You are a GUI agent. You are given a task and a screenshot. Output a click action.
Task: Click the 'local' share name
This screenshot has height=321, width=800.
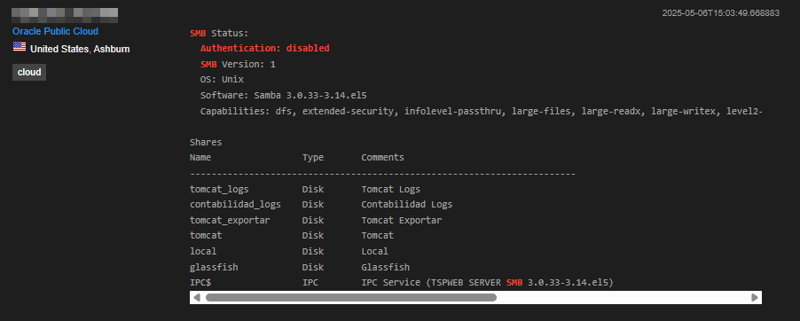click(x=203, y=252)
